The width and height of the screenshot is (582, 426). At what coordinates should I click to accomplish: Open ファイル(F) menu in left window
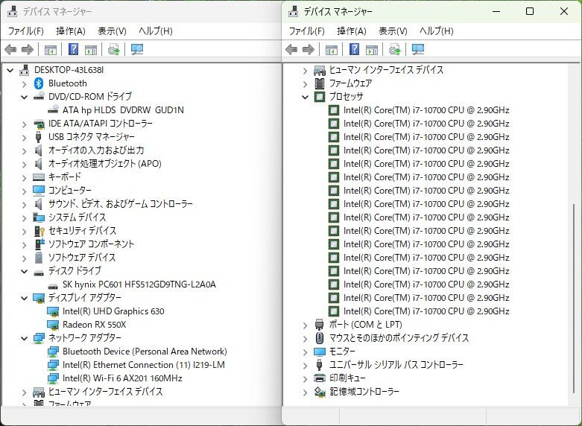coord(26,31)
